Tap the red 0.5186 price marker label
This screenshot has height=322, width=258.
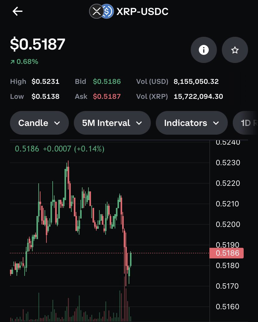click(x=227, y=253)
